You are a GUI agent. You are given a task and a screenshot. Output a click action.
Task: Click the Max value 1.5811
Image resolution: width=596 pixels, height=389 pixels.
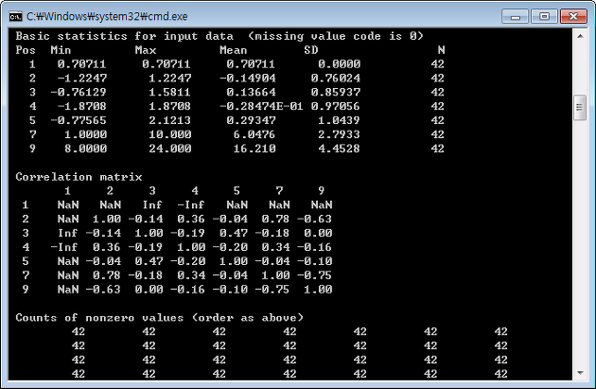(170, 92)
